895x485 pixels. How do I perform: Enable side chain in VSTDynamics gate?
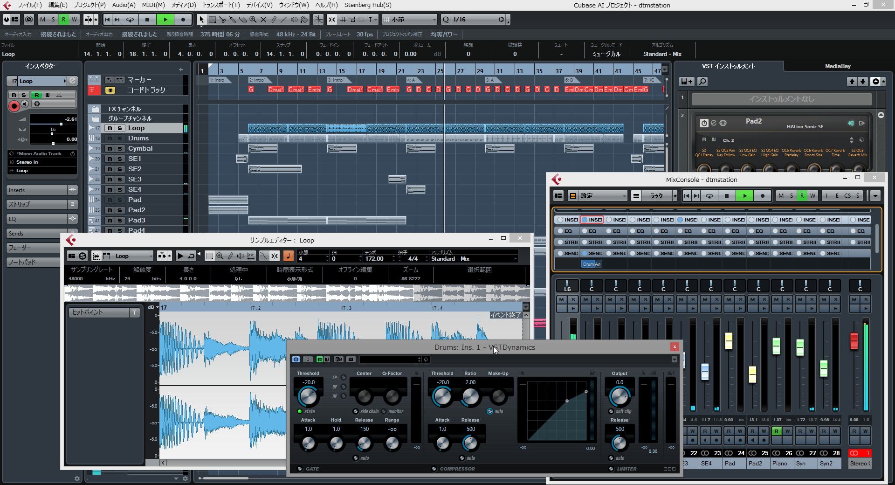[x=356, y=412]
